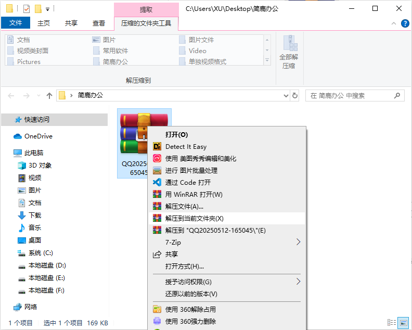Open 本地磁盘 (F:) drive
412x330 pixels.
(x=41, y=290)
